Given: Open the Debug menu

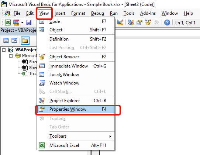Looking at the screenshot, I should click(97, 13).
